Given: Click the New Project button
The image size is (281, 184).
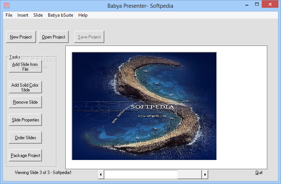Looking at the screenshot, I should (x=21, y=37).
